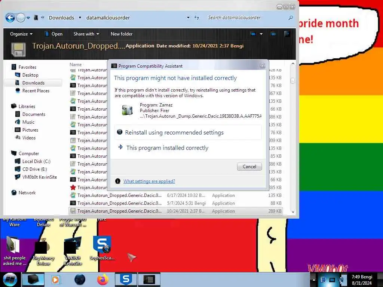The image size is (383, 287).
Task: Open the shit people asked me desktop folder
Action: [x=14, y=251]
